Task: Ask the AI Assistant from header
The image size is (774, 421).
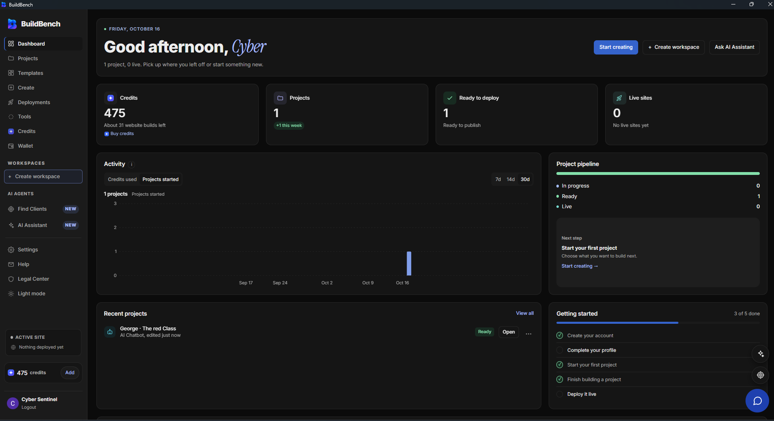Action: pos(734,47)
